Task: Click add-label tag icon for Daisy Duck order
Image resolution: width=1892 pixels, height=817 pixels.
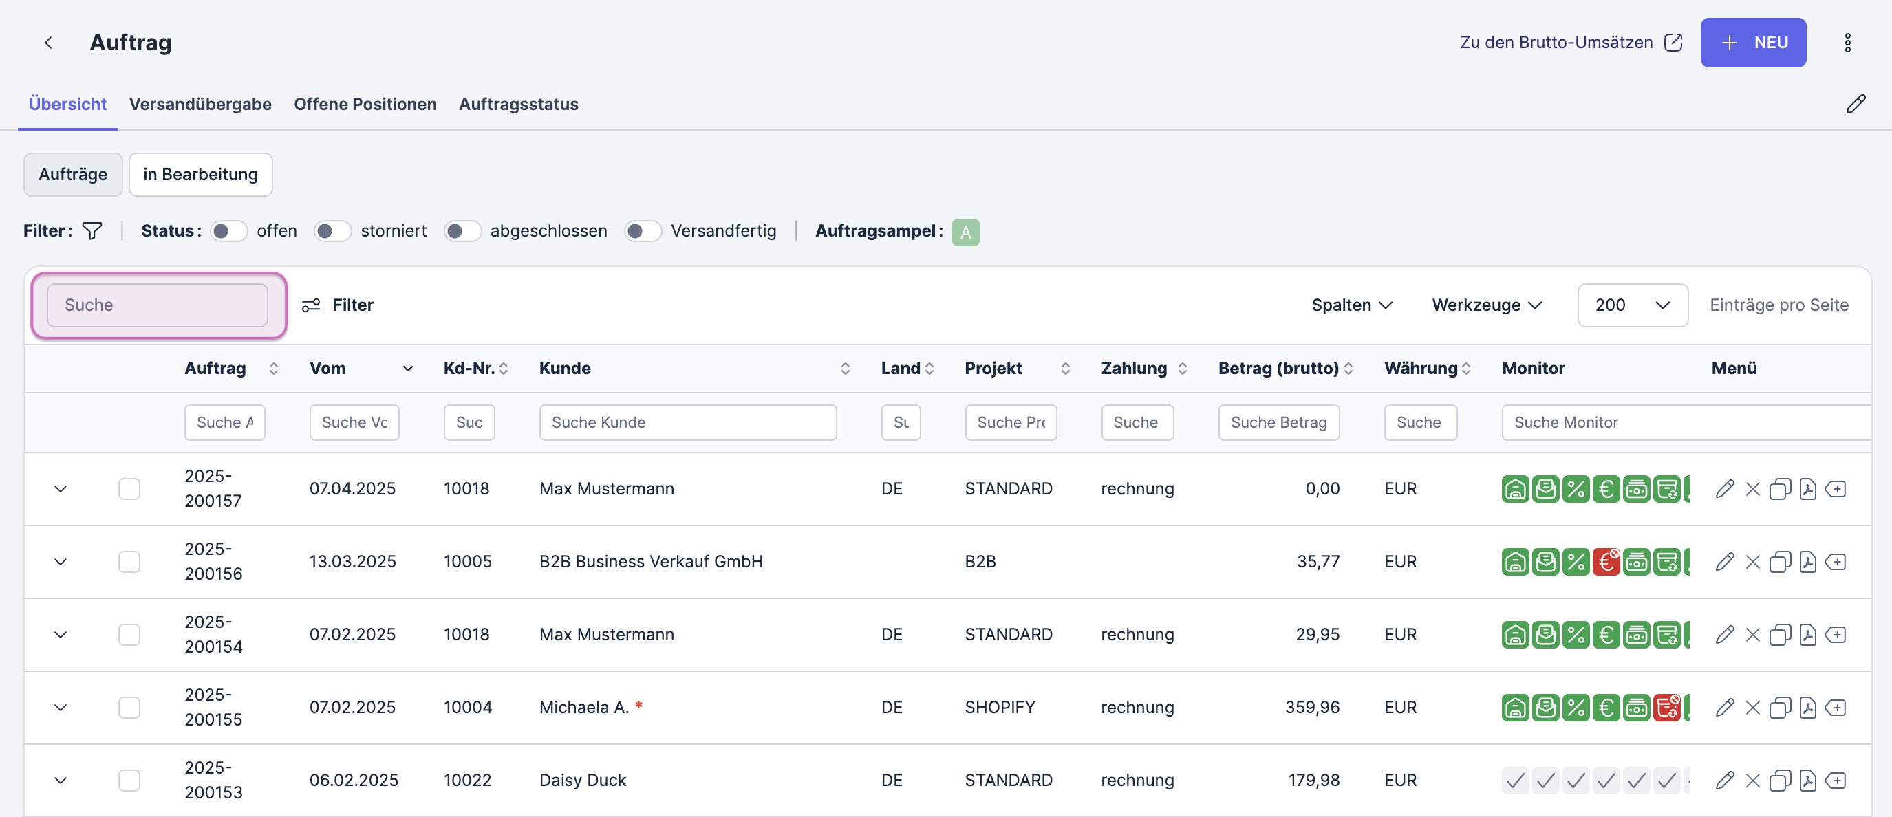Action: tap(1836, 781)
